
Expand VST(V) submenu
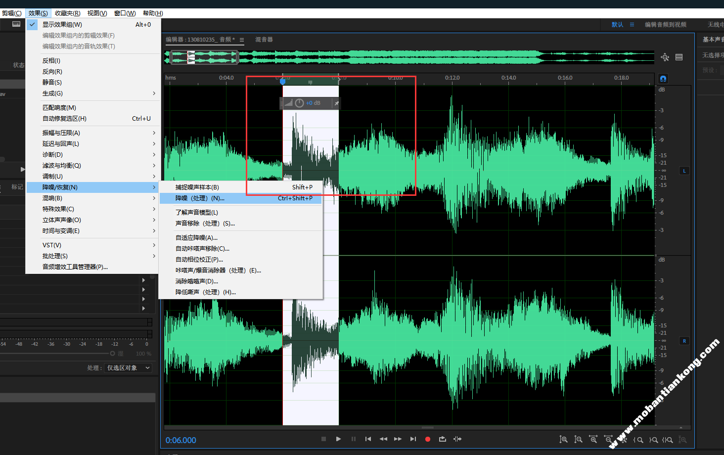tap(93, 245)
